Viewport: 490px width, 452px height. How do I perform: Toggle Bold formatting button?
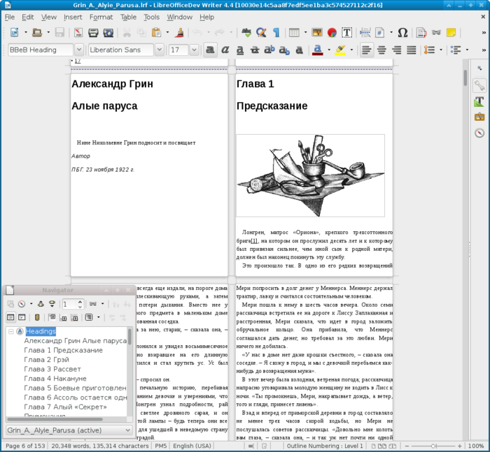click(x=209, y=50)
